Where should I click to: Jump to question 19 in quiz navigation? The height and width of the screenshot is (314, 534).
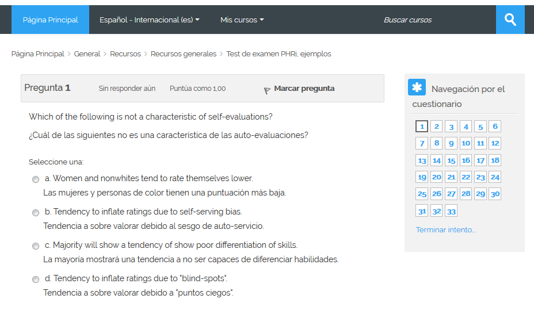click(422, 177)
